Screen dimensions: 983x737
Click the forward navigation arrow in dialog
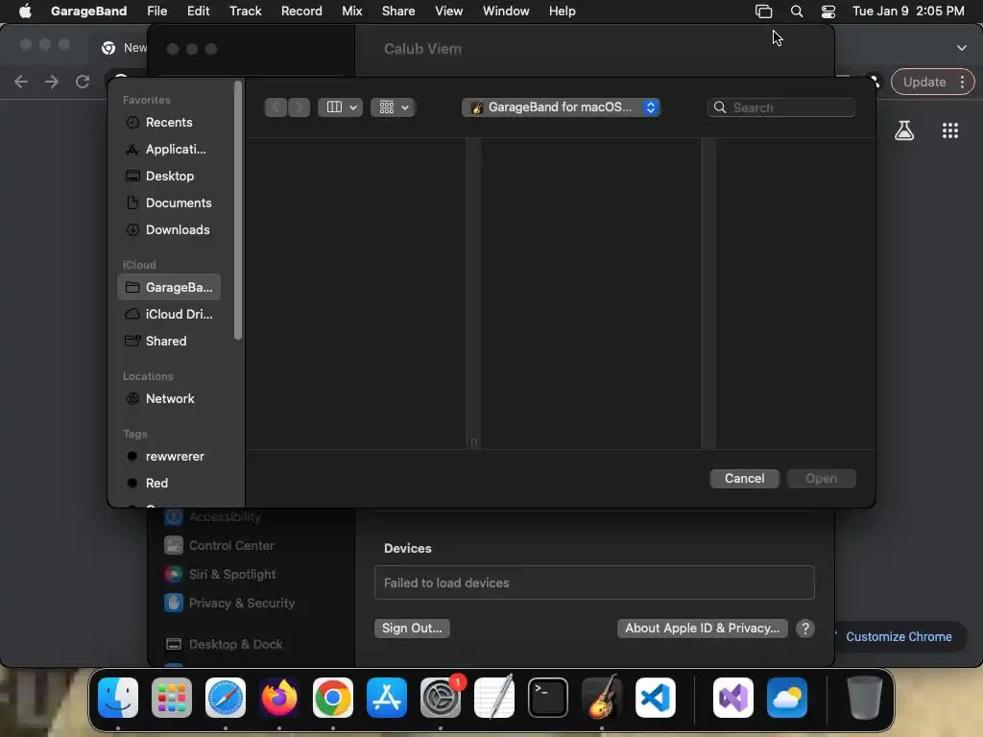(300, 107)
